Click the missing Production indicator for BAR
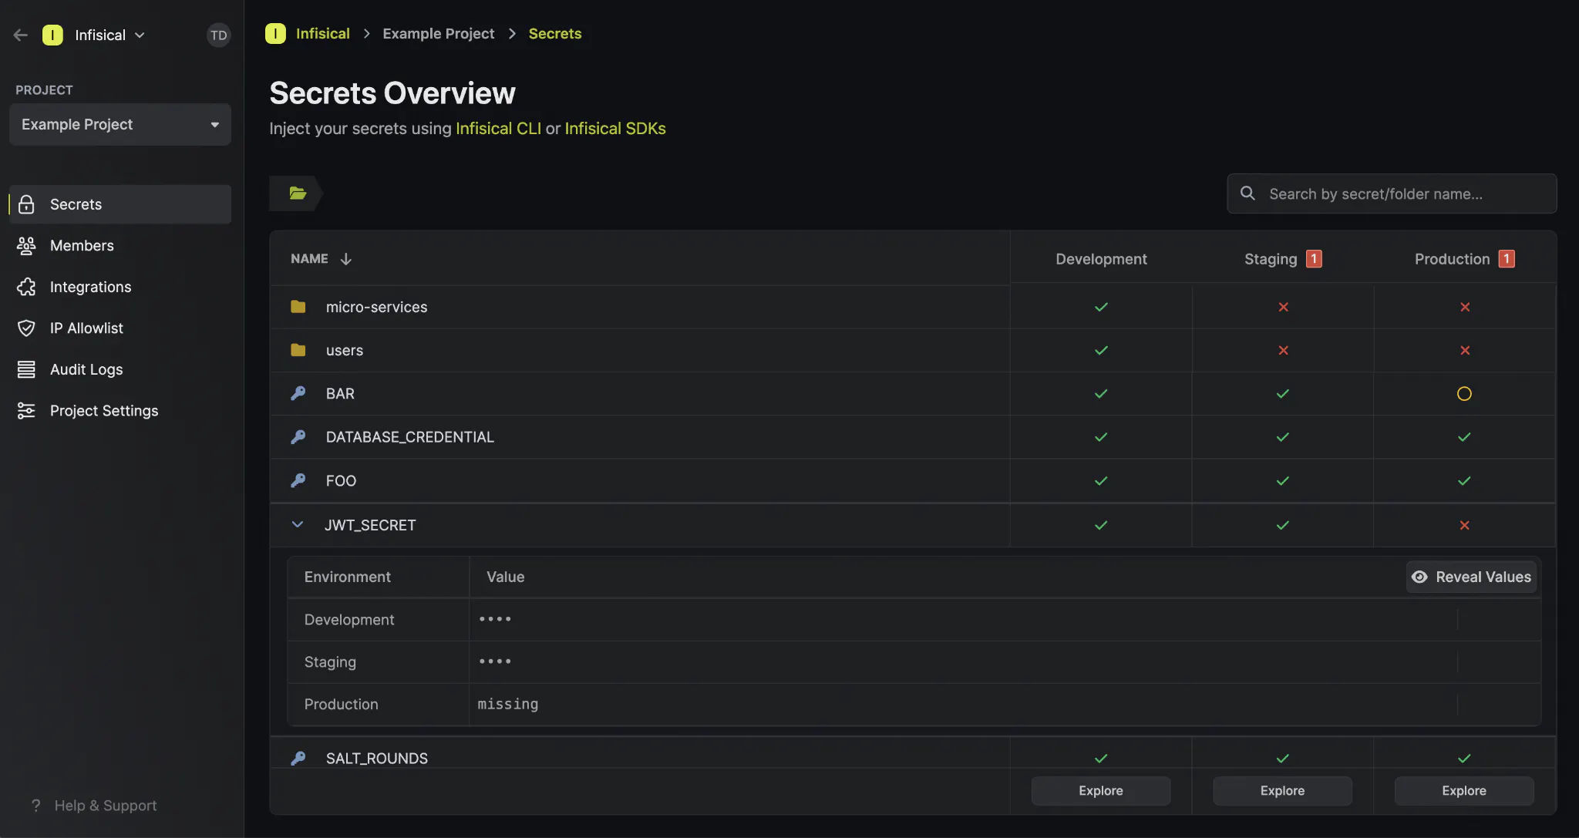The width and height of the screenshot is (1579, 838). [1463, 393]
